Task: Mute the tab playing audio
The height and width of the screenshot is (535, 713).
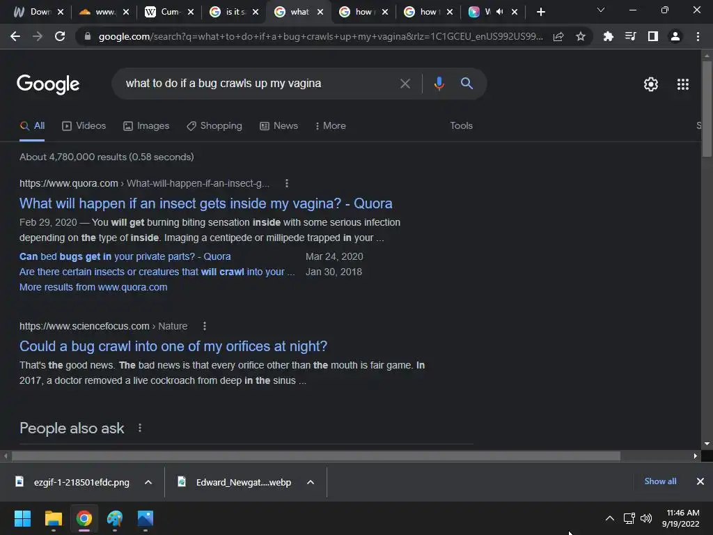Action: (x=499, y=12)
